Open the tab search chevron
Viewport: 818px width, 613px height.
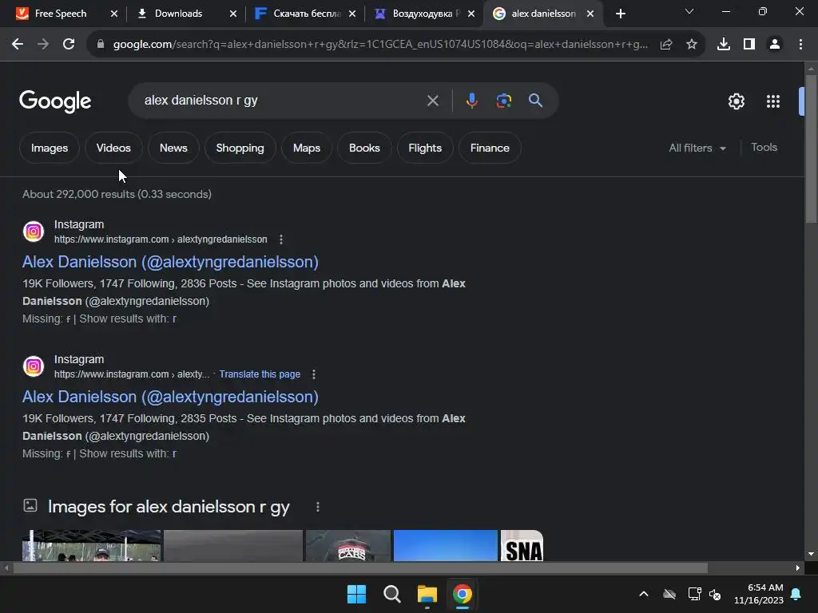(x=689, y=11)
